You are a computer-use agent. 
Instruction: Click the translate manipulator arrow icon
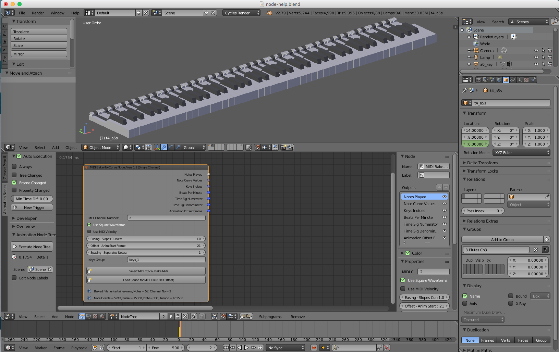tap(164, 147)
